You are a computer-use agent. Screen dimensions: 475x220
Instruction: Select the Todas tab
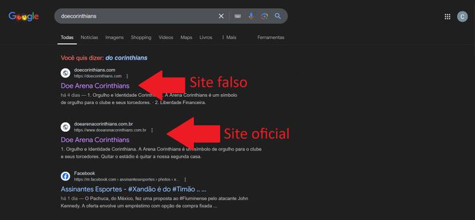click(x=67, y=37)
